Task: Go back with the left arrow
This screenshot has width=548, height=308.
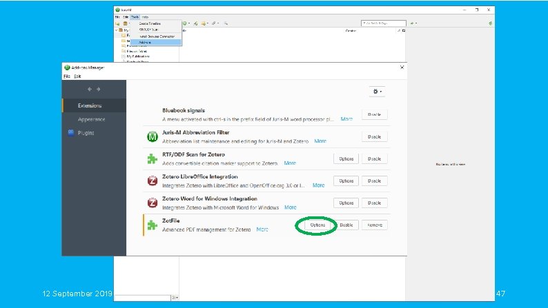Action: pyautogui.click(x=90, y=90)
